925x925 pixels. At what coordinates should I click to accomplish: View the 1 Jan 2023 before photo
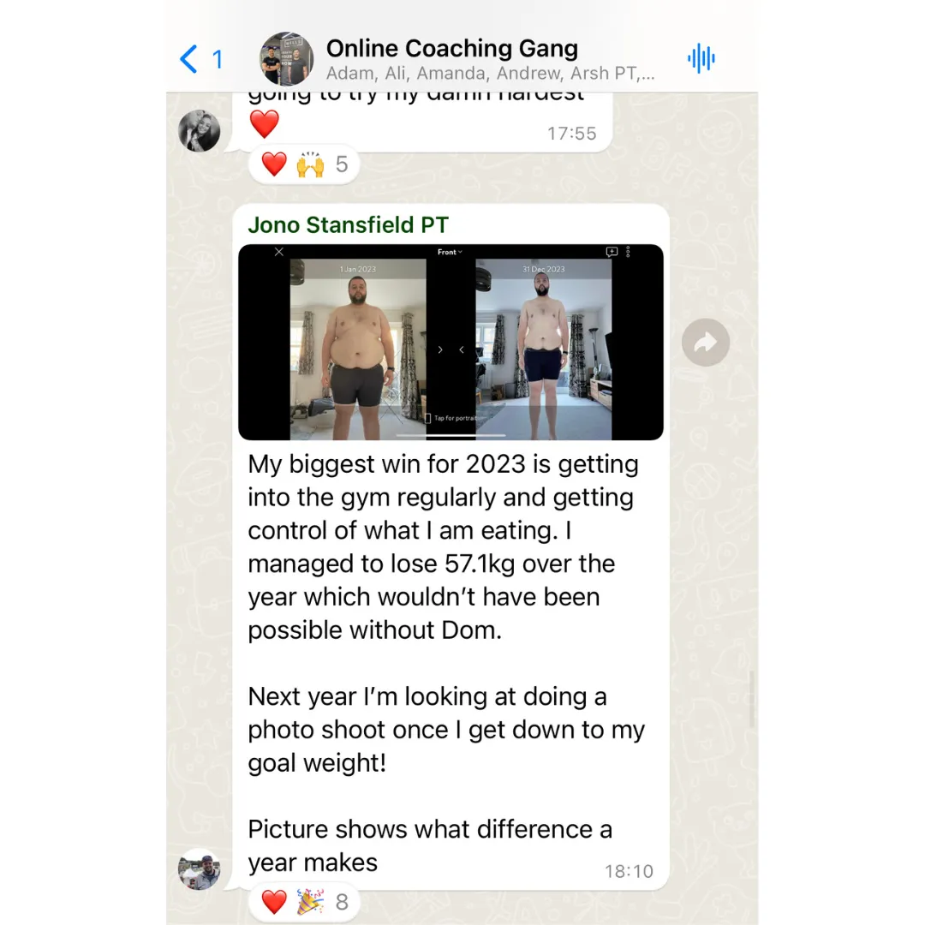[x=358, y=349]
